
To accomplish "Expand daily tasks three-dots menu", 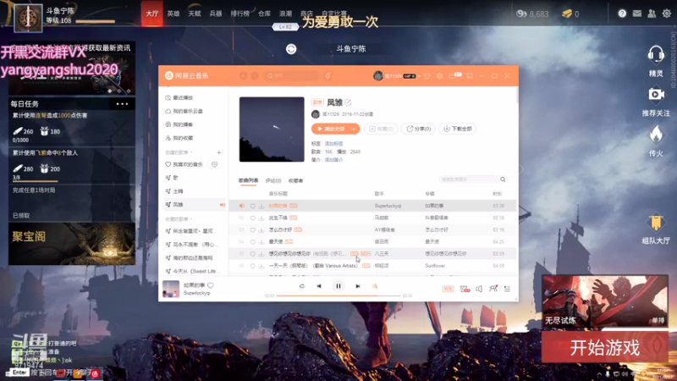I will point(122,103).
